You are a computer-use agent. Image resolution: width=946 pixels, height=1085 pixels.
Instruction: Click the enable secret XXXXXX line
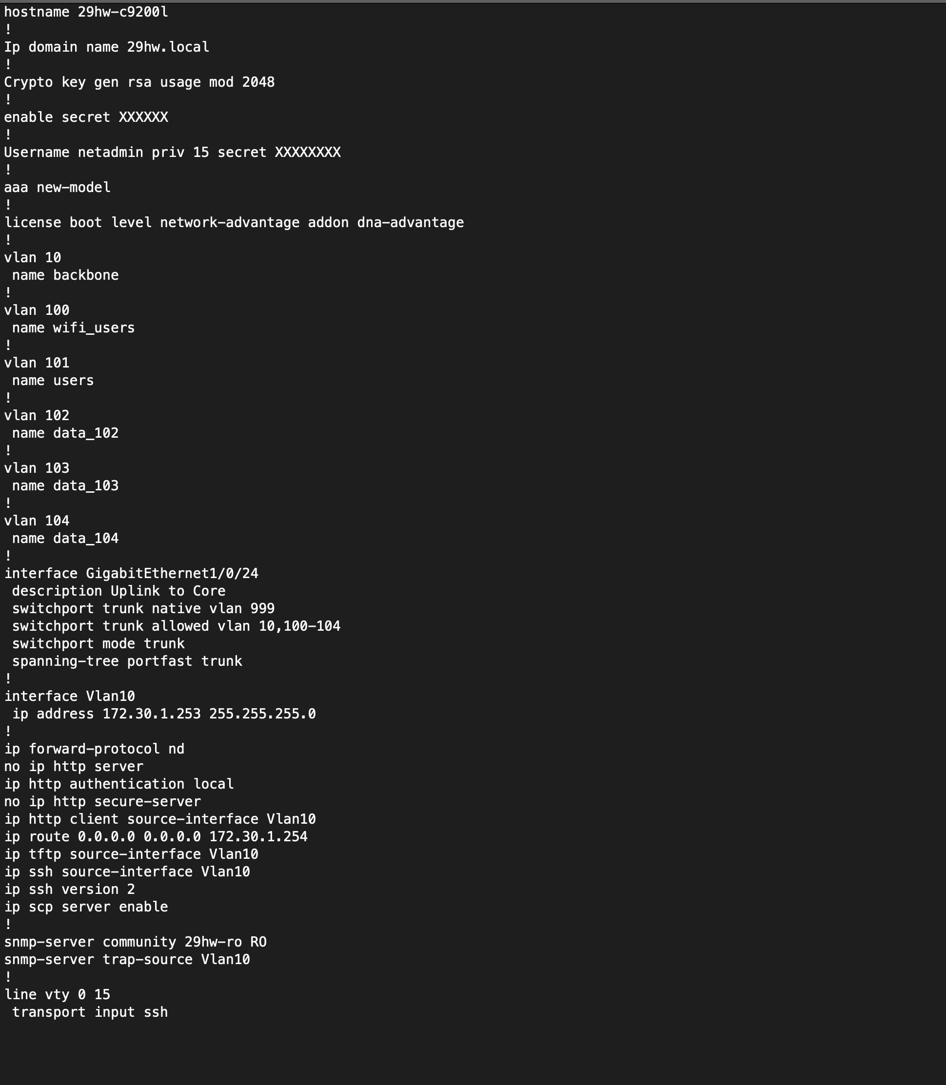tap(86, 117)
